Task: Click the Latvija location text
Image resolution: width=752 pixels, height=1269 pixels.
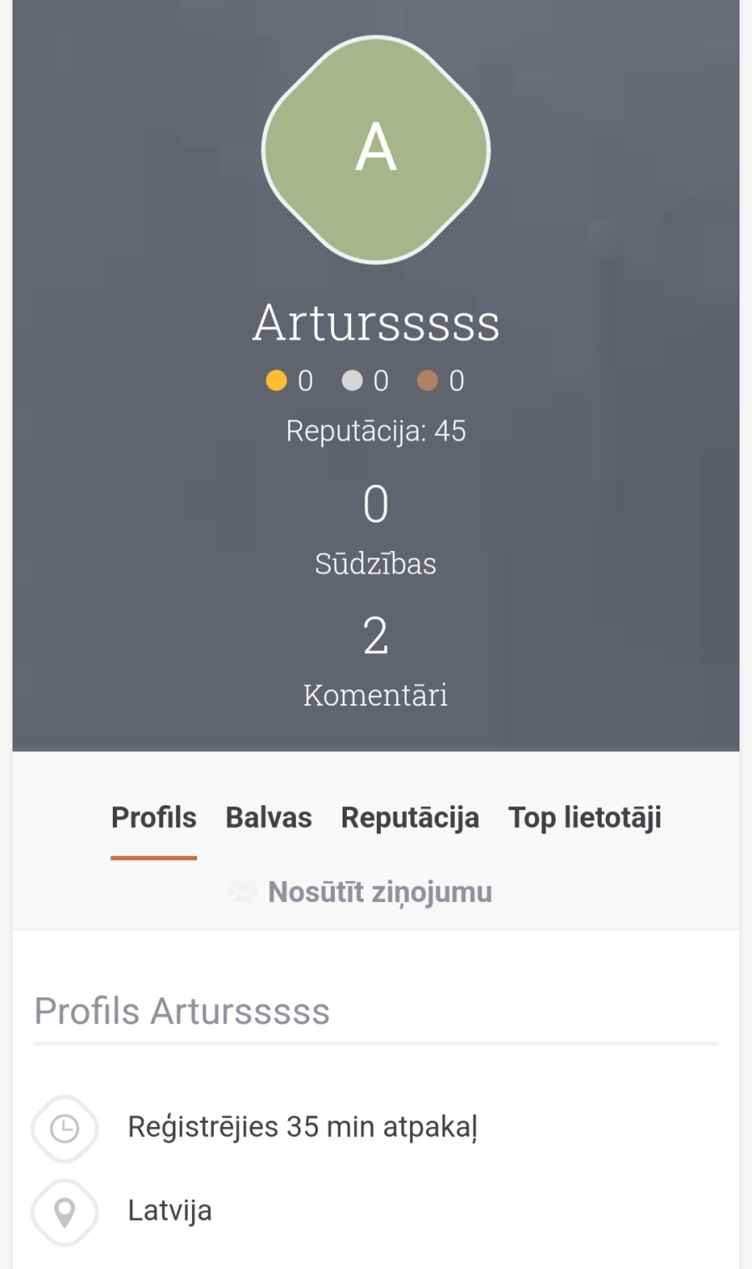Action: coord(170,1210)
